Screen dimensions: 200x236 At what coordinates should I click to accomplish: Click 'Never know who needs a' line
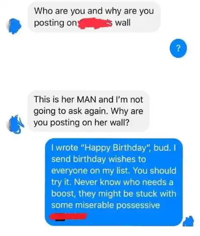point(124,182)
